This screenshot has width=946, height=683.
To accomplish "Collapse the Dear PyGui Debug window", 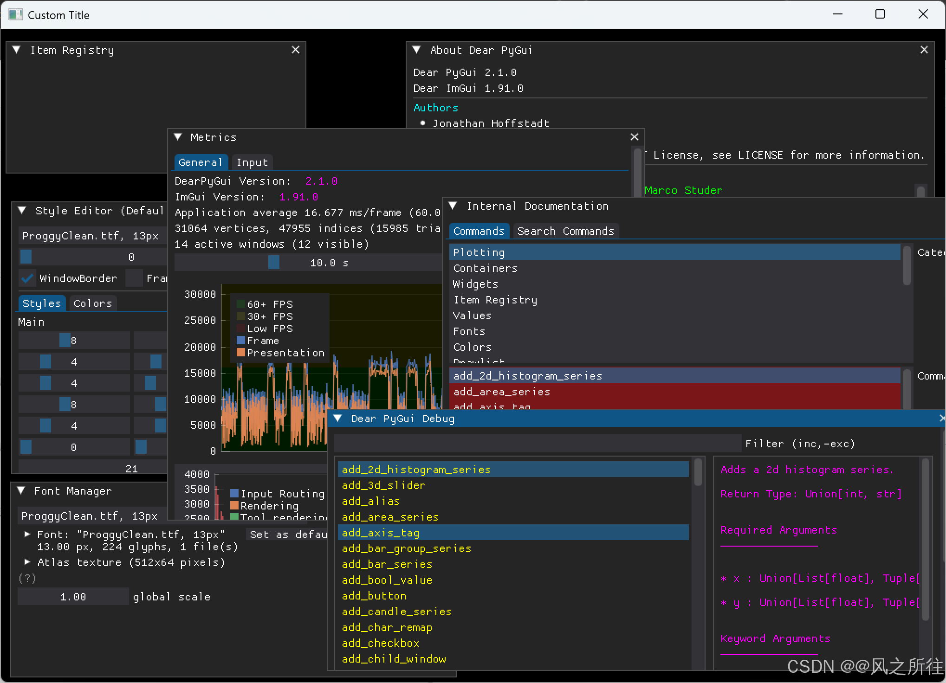I will [337, 418].
